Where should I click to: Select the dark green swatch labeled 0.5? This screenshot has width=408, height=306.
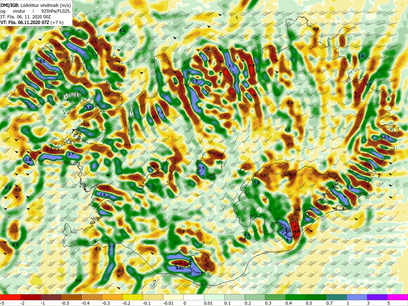316,297
